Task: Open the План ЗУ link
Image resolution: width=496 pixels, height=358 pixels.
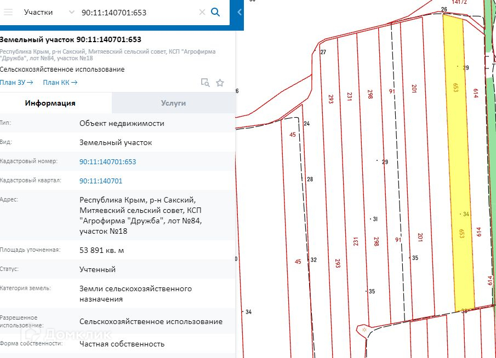Action: 16,83
